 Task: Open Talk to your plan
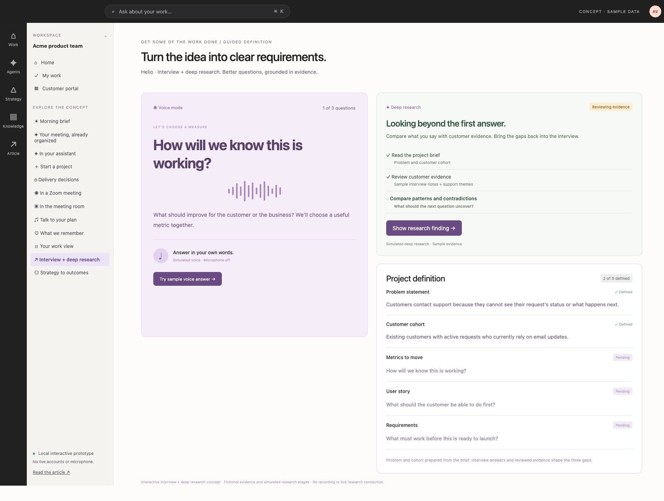tap(70, 220)
